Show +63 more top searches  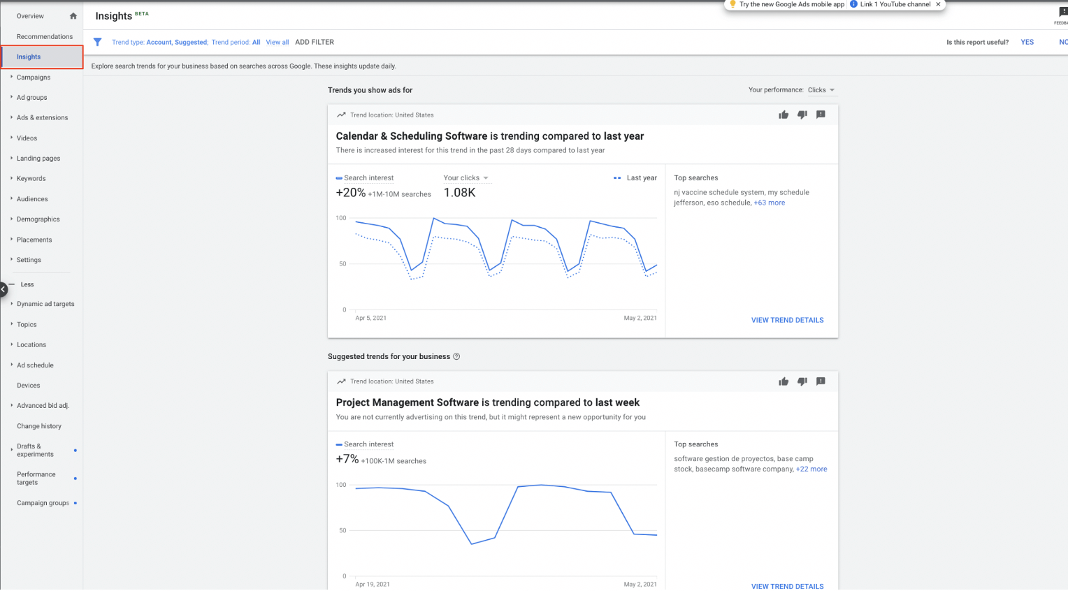coord(769,203)
